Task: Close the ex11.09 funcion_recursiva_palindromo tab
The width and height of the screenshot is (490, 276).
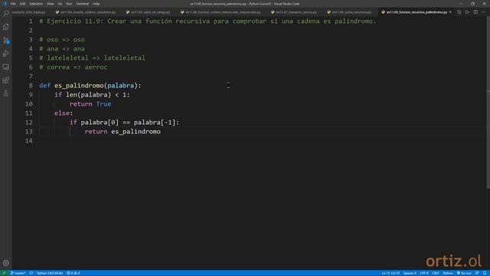Action: tap(450, 12)
